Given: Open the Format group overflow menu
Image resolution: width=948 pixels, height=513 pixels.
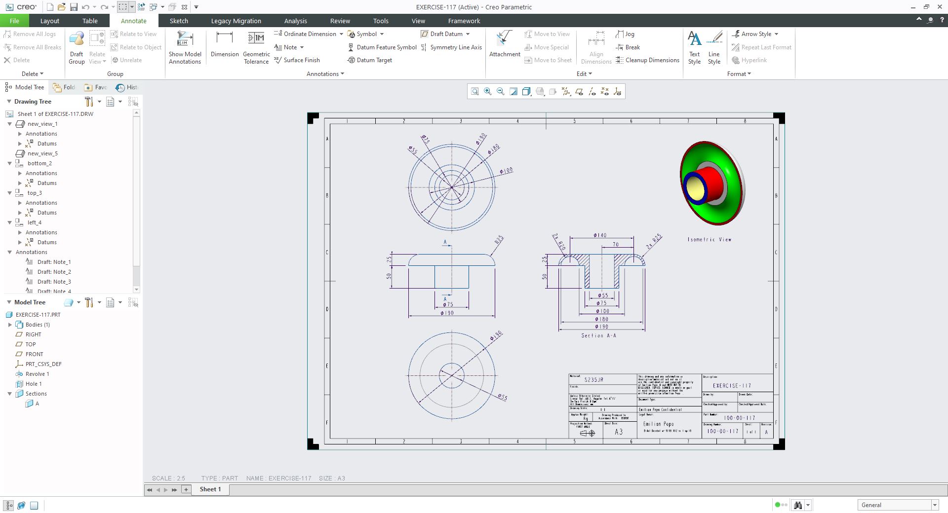Looking at the screenshot, I should click(x=739, y=74).
